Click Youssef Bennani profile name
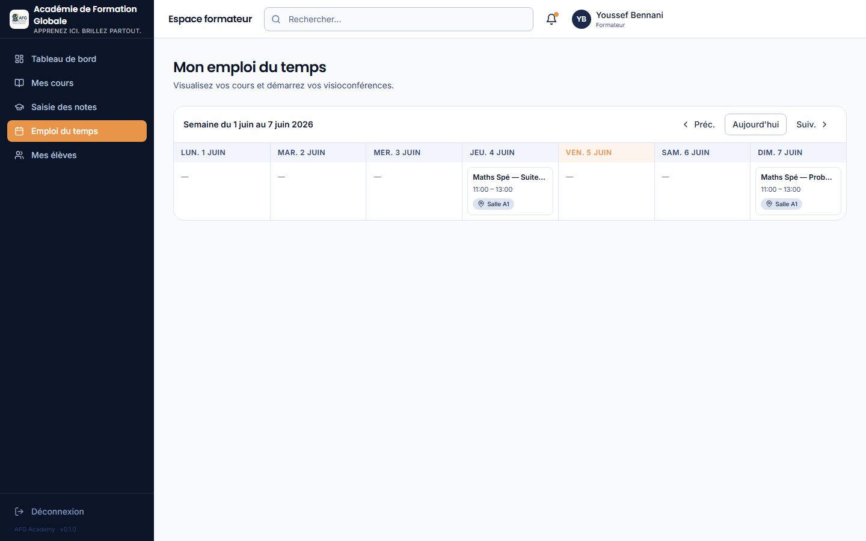This screenshot has height=541, width=866. [630, 15]
